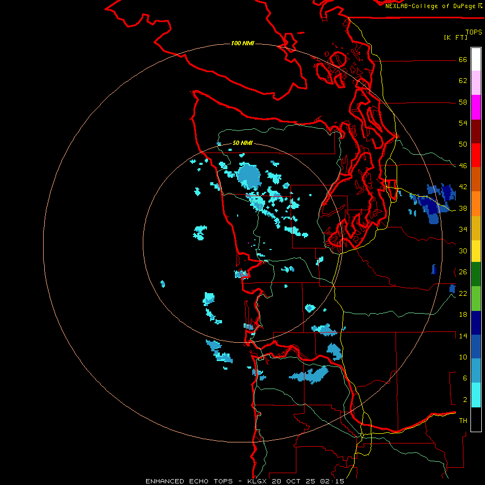
Task: Click the 42 legend value
Action: (x=463, y=187)
